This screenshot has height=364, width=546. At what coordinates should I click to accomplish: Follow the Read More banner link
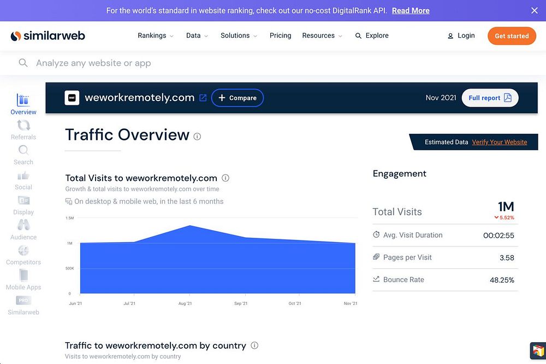(x=411, y=10)
